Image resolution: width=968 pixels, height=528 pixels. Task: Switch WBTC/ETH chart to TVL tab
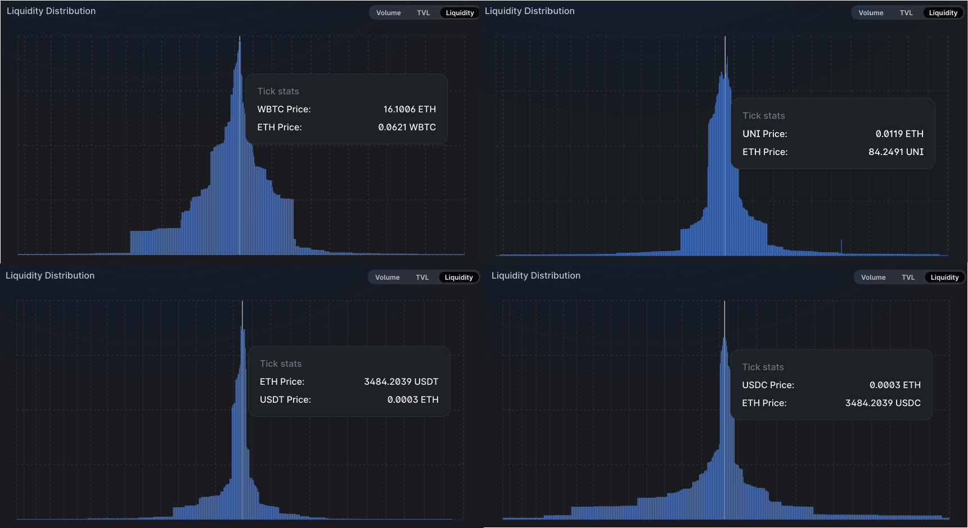tap(423, 13)
